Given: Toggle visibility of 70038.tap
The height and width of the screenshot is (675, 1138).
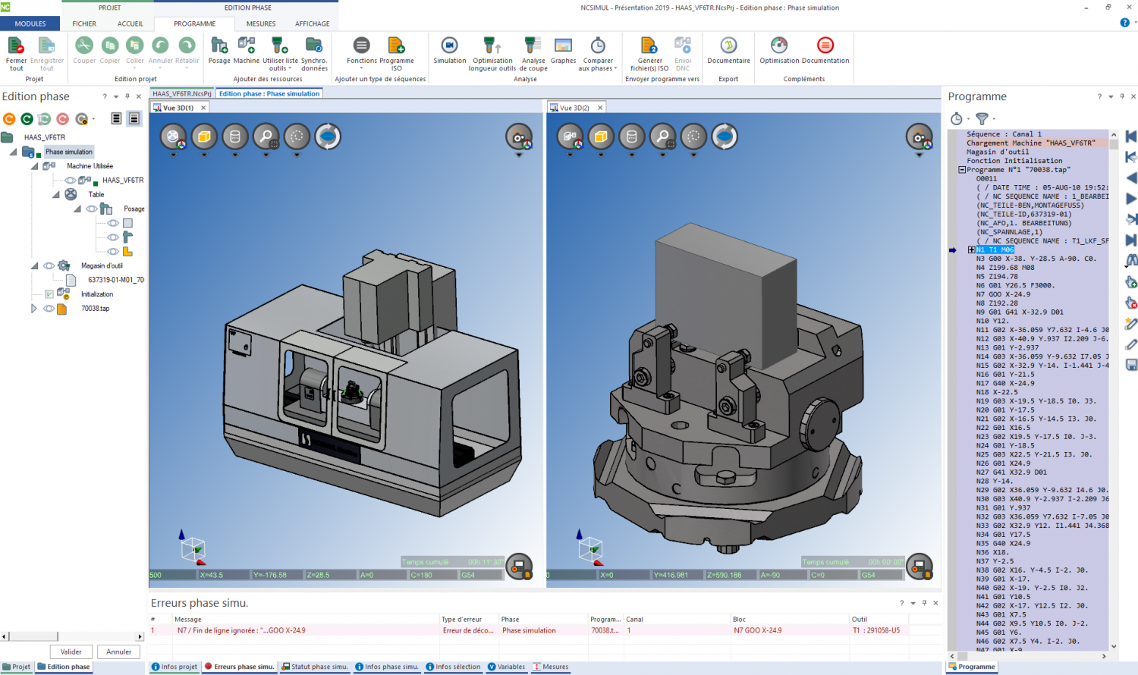Looking at the screenshot, I should [49, 309].
